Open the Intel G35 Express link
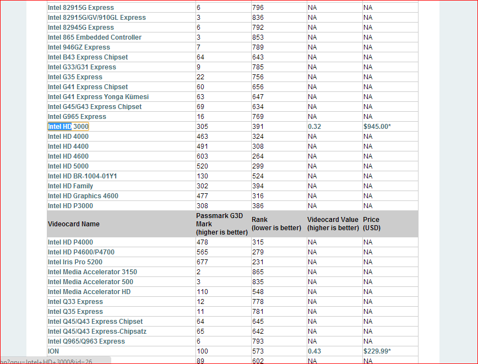This screenshot has height=364, width=478. click(75, 77)
